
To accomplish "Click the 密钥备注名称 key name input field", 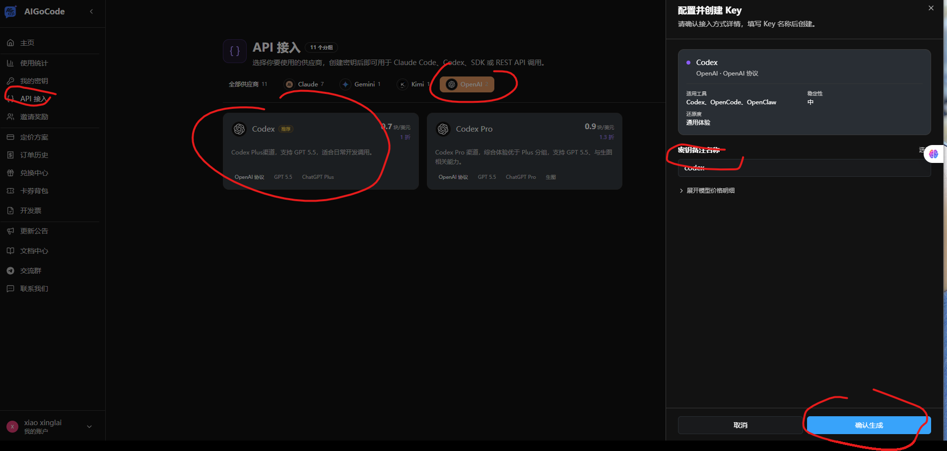I will [804, 168].
